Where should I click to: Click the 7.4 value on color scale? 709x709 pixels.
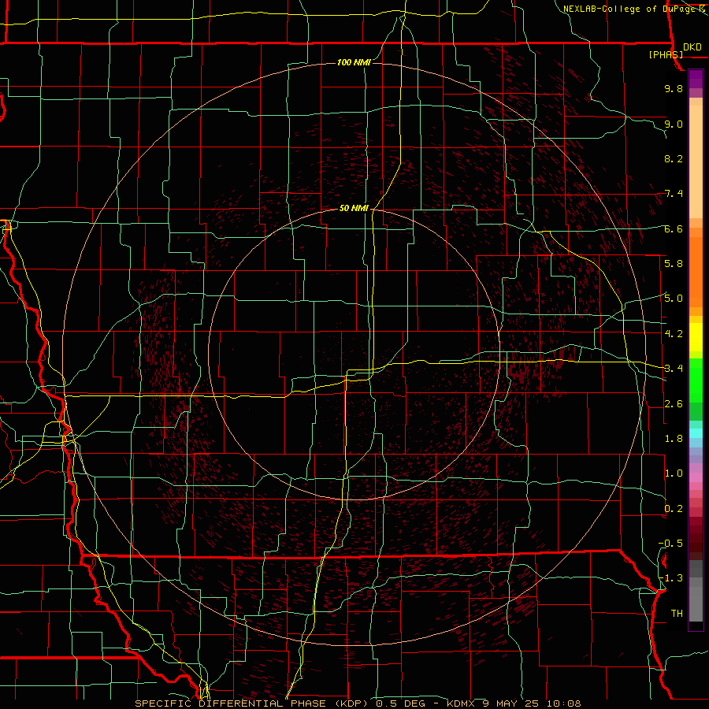pyautogui.click(x=674, y=194)
